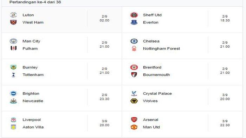Select the Aston Villa team name
The height and width of the screenshot is (138, 246).
[33, 127]
